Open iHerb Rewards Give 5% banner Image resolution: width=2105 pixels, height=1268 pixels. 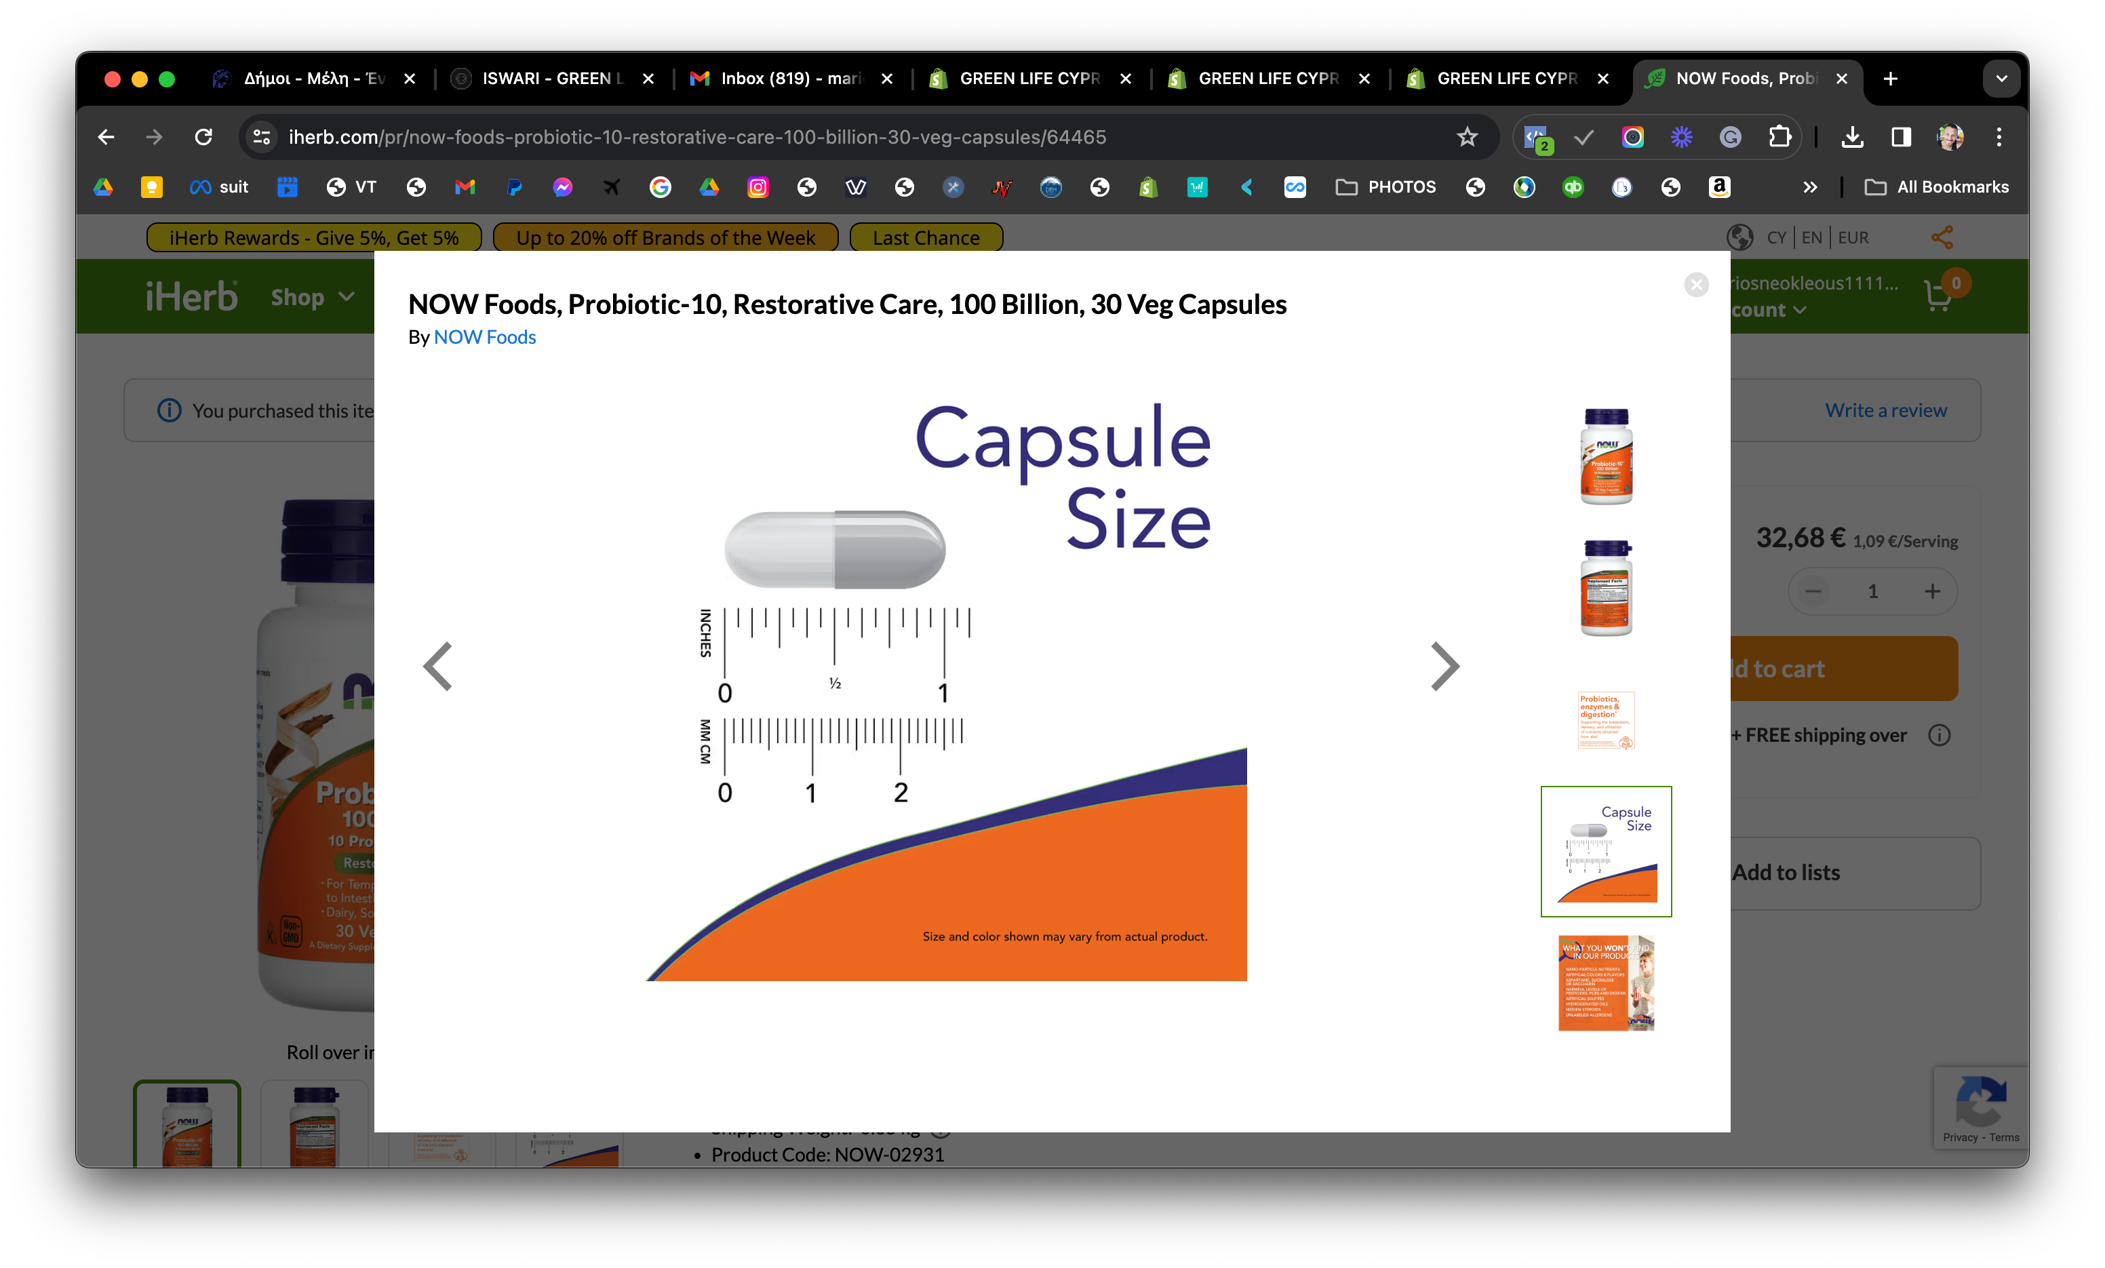[x=313, y=237]
